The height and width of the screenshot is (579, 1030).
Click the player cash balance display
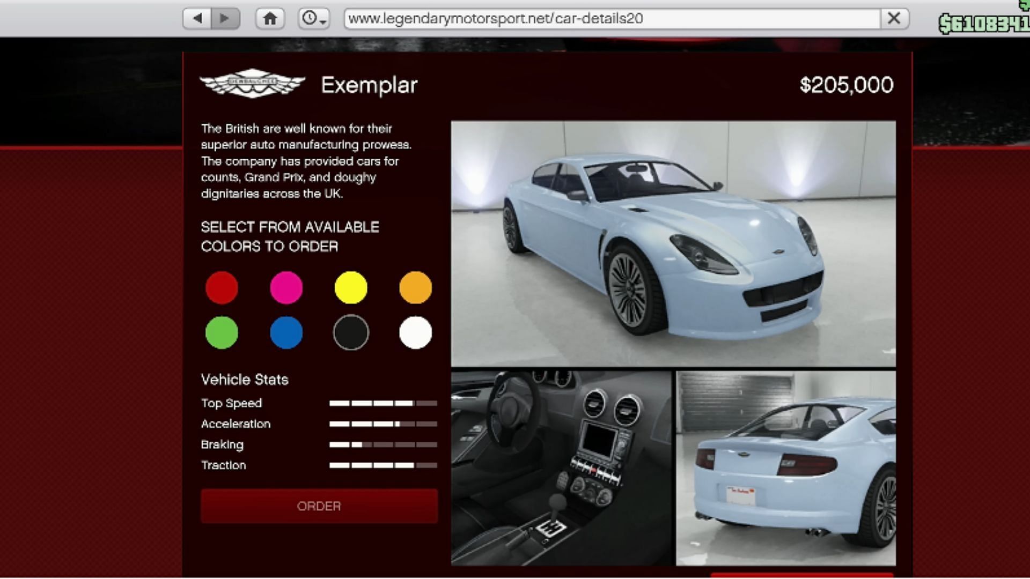click(x=984, y=24)
